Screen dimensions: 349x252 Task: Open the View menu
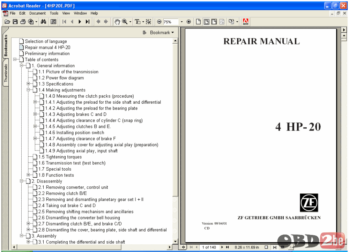pos(66,13)
